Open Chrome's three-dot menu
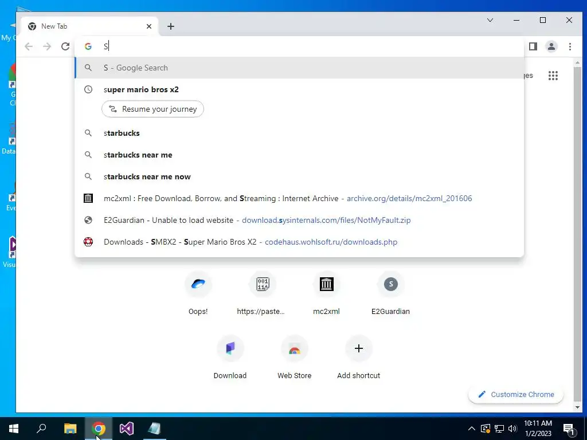Image resolution: width=587 pixels, height=440 pixels. (570, 46)
